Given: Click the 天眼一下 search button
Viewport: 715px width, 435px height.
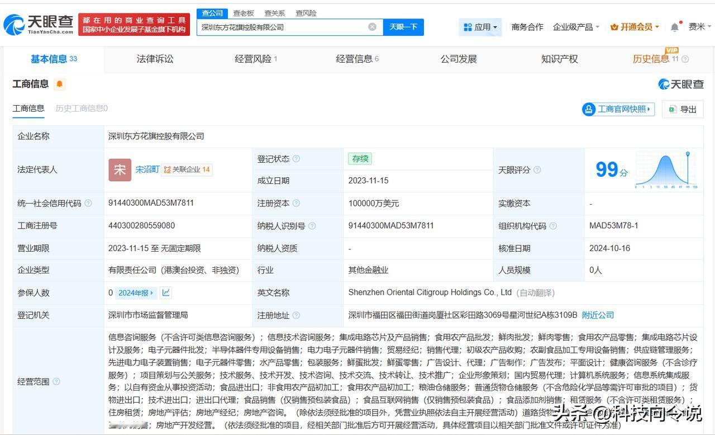Looking at the screenshot, I should click(403, 27).
